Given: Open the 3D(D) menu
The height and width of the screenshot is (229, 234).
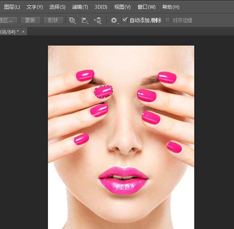Looking at the screenshot, I should coord(101,7).
